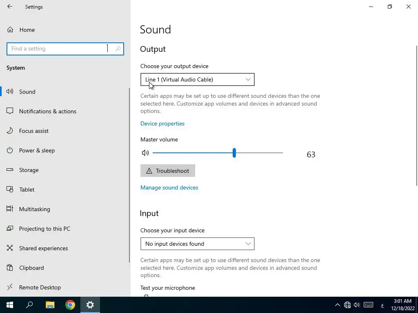418x313 pixels.
Task: Click the master volume slider thumb
Action: tap(234, 153)
